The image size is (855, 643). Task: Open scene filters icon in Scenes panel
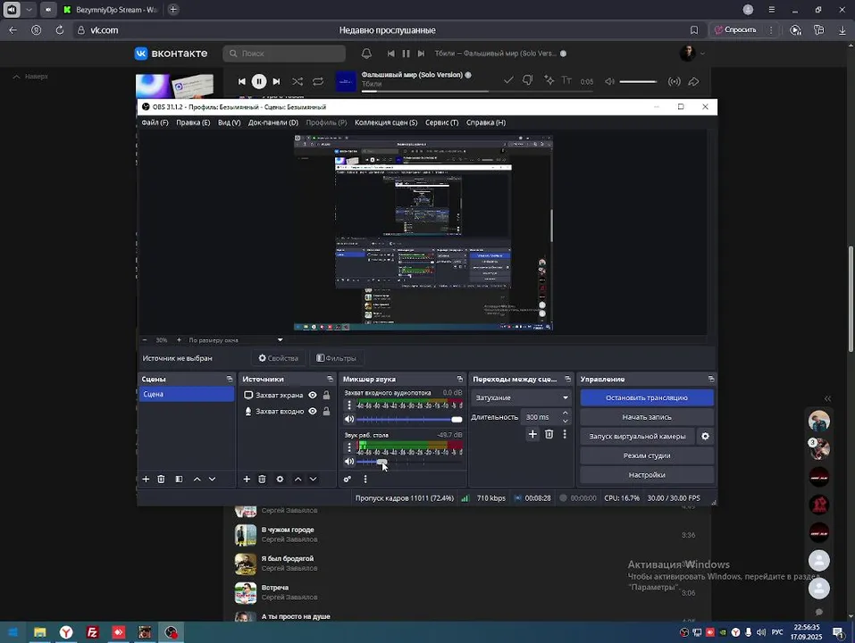[x=179, y=479]
